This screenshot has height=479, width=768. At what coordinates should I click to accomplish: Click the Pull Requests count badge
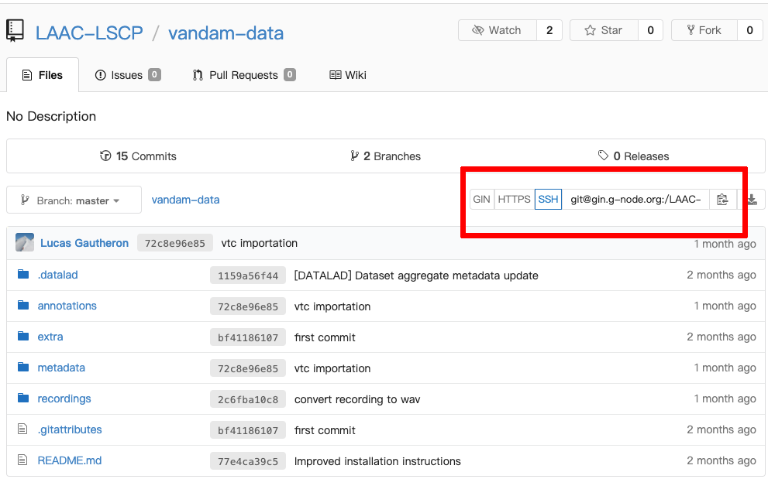290,74
